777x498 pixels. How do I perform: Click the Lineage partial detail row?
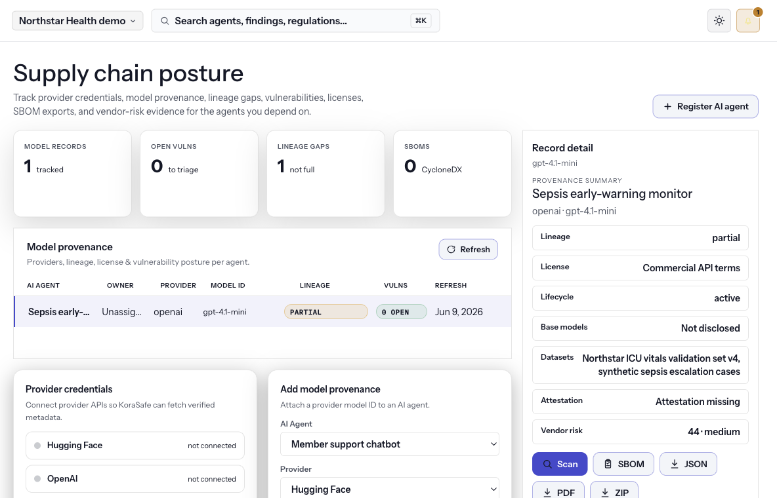640,238
